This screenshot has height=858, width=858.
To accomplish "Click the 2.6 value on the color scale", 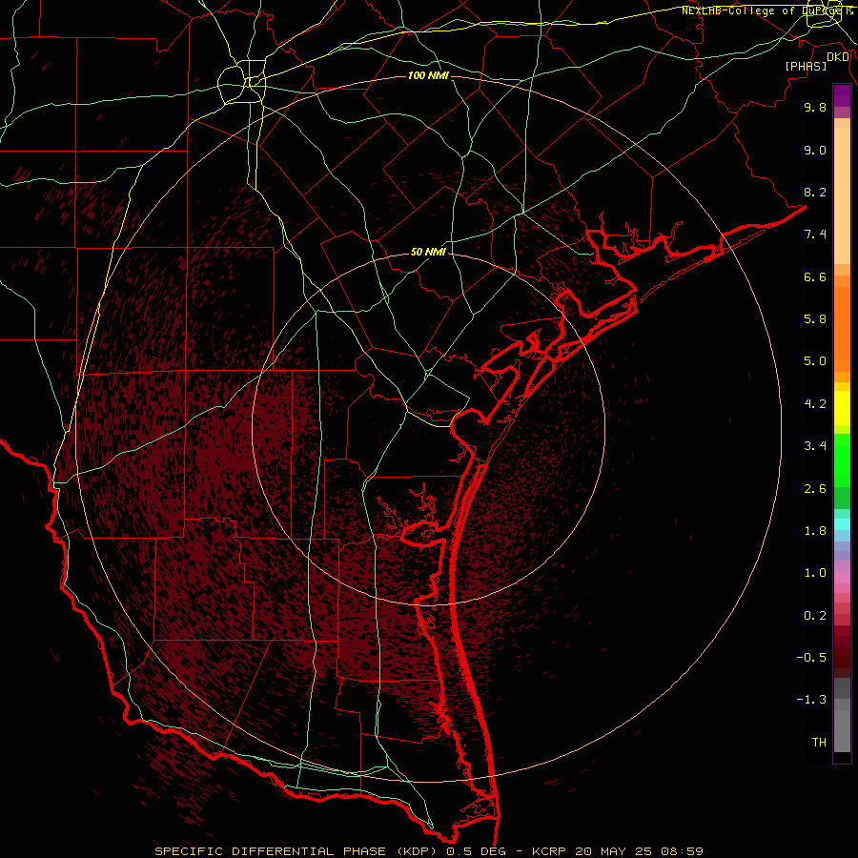I will tap(815, 489).
